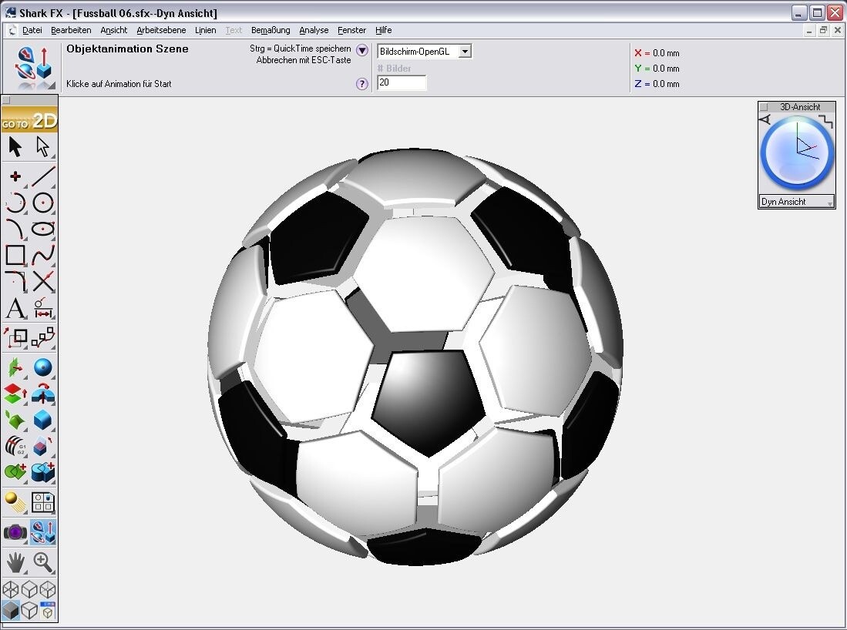Toggle the small box atop the tool palette

coord(7,101)
